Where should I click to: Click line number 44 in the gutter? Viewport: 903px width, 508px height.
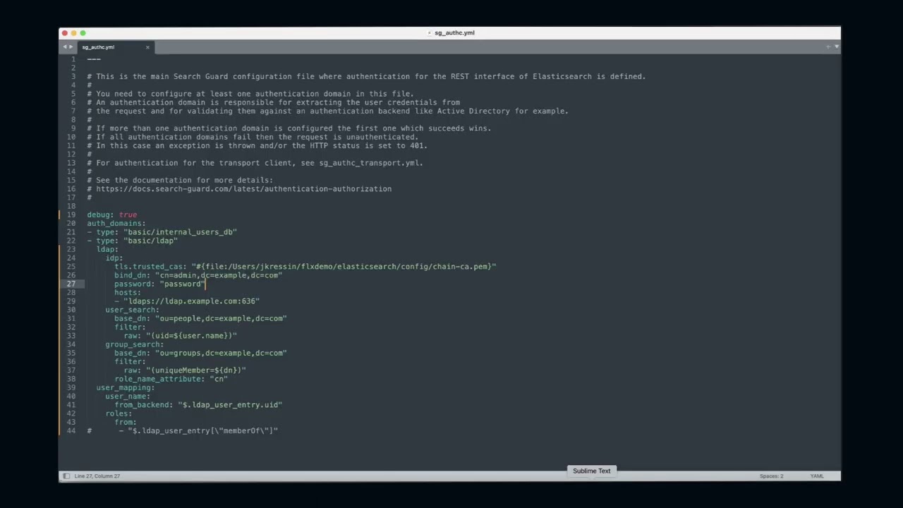coord(71,430)
